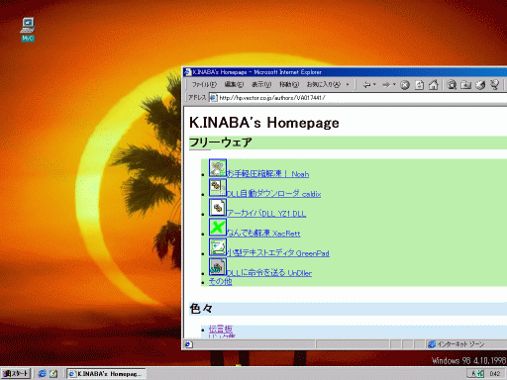The image size is (507, 380).
Task: Open the 編集(E) menu
Action: [234, 85]
